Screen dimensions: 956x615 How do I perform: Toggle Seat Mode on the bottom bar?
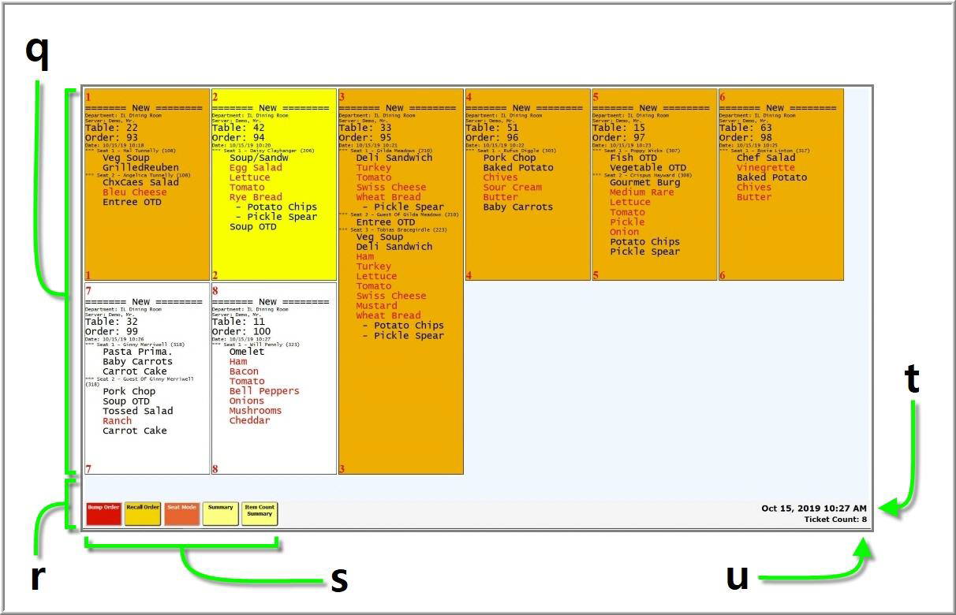click(181, 513)
